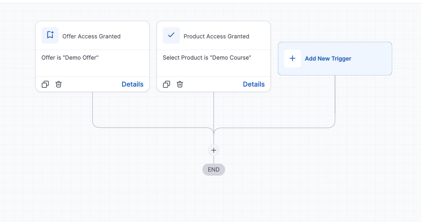Add a step with the circular plus above END
The height and width of the screenshot is (222, 421).
(214, 150)
